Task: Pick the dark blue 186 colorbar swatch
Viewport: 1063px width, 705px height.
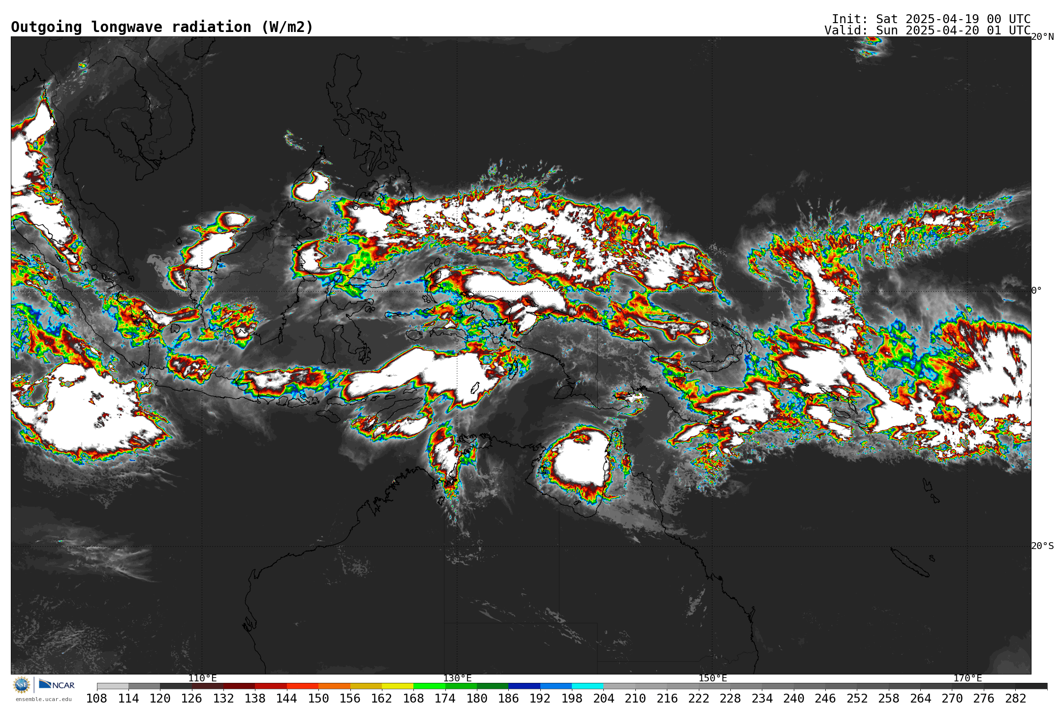Action: point(524,686)
